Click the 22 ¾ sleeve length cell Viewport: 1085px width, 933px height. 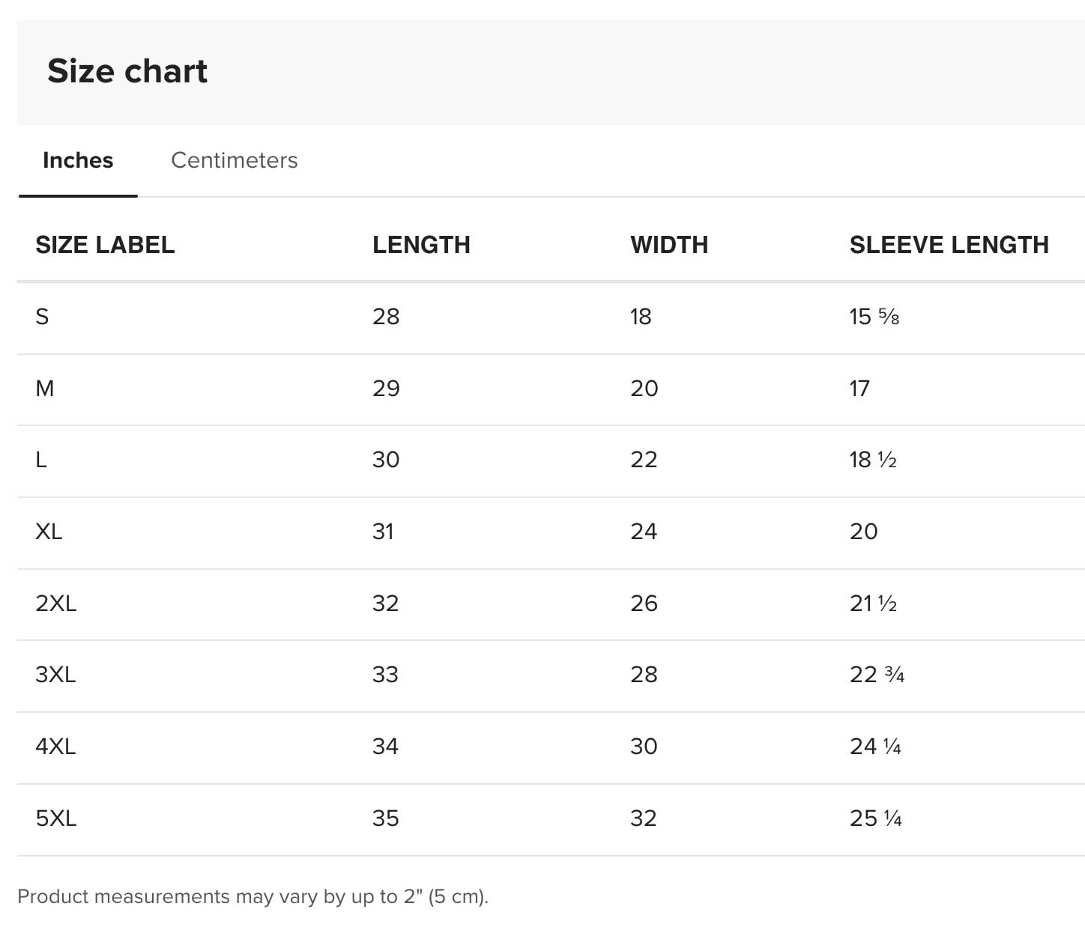(x=877, y=675)
